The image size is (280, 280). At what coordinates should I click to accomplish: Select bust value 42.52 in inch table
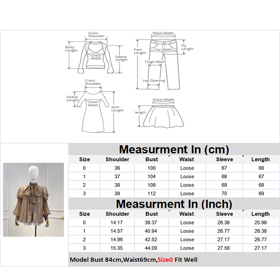151,240
